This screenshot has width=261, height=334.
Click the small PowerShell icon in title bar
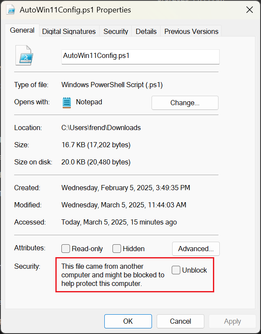pos(10,10)
